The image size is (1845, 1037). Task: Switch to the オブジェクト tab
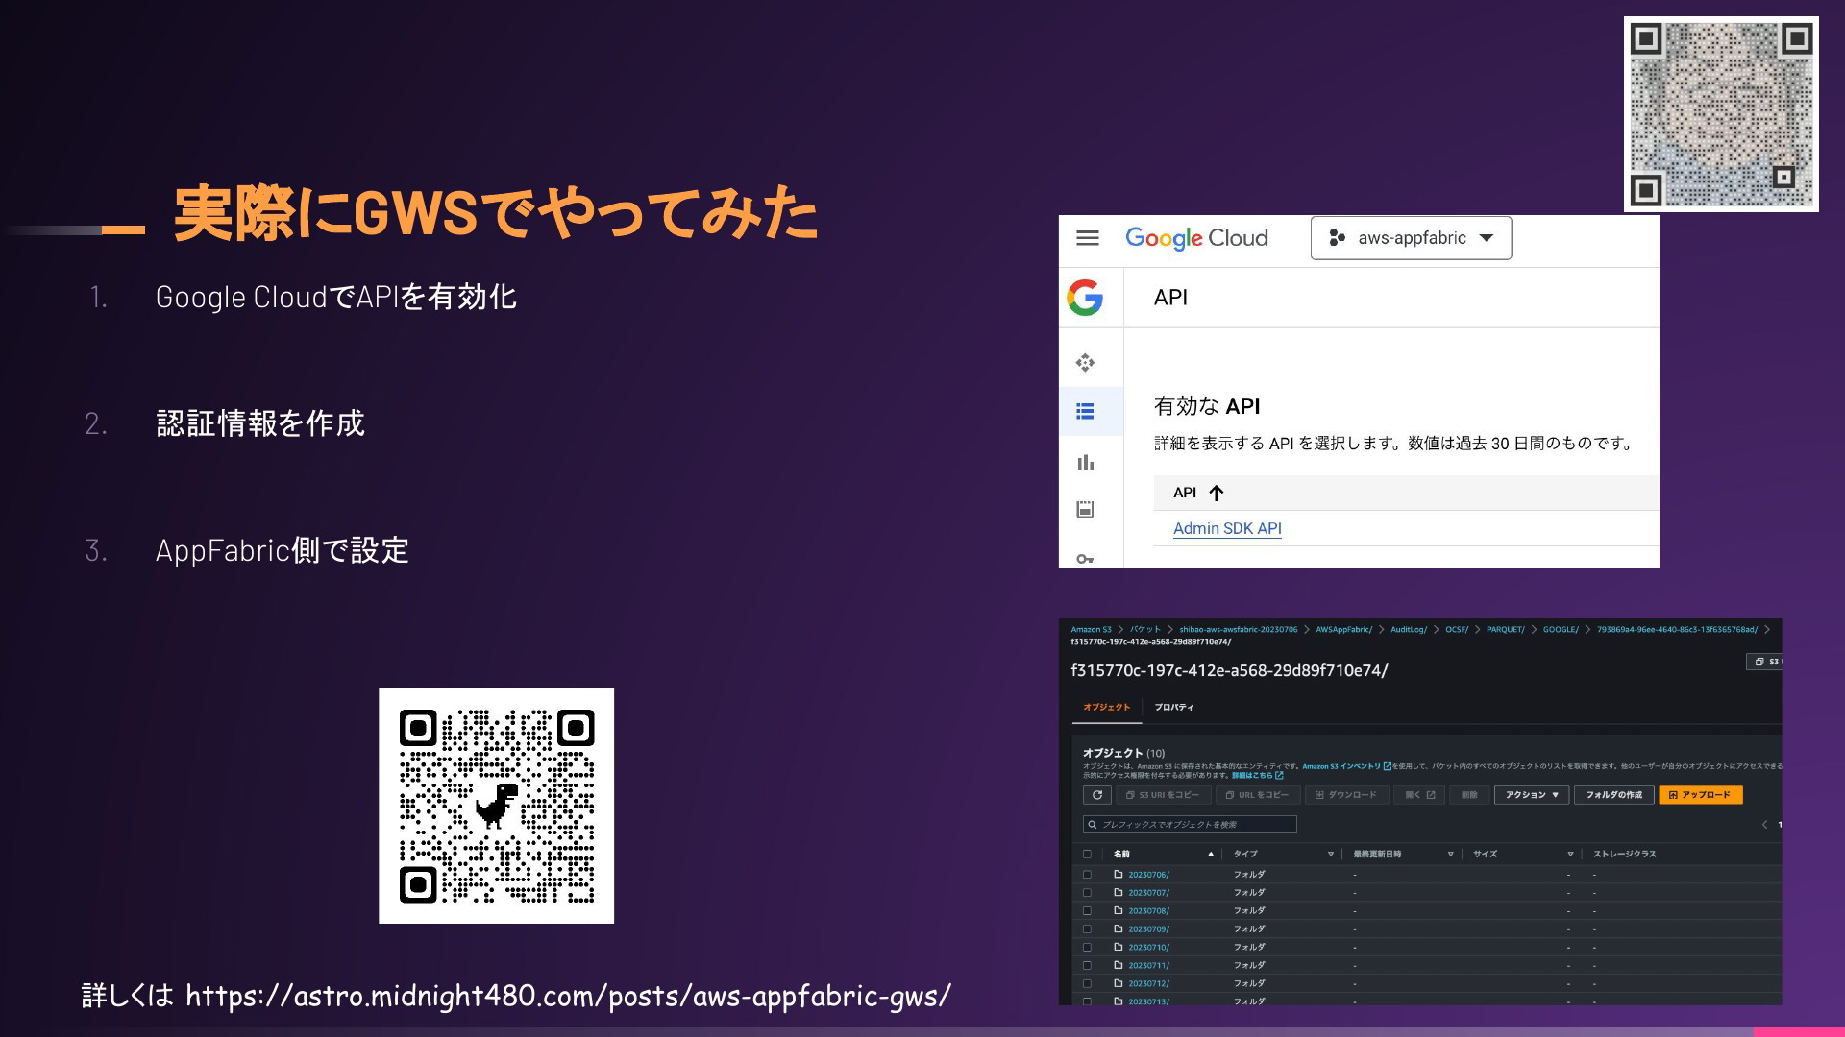click(1107, 707)
